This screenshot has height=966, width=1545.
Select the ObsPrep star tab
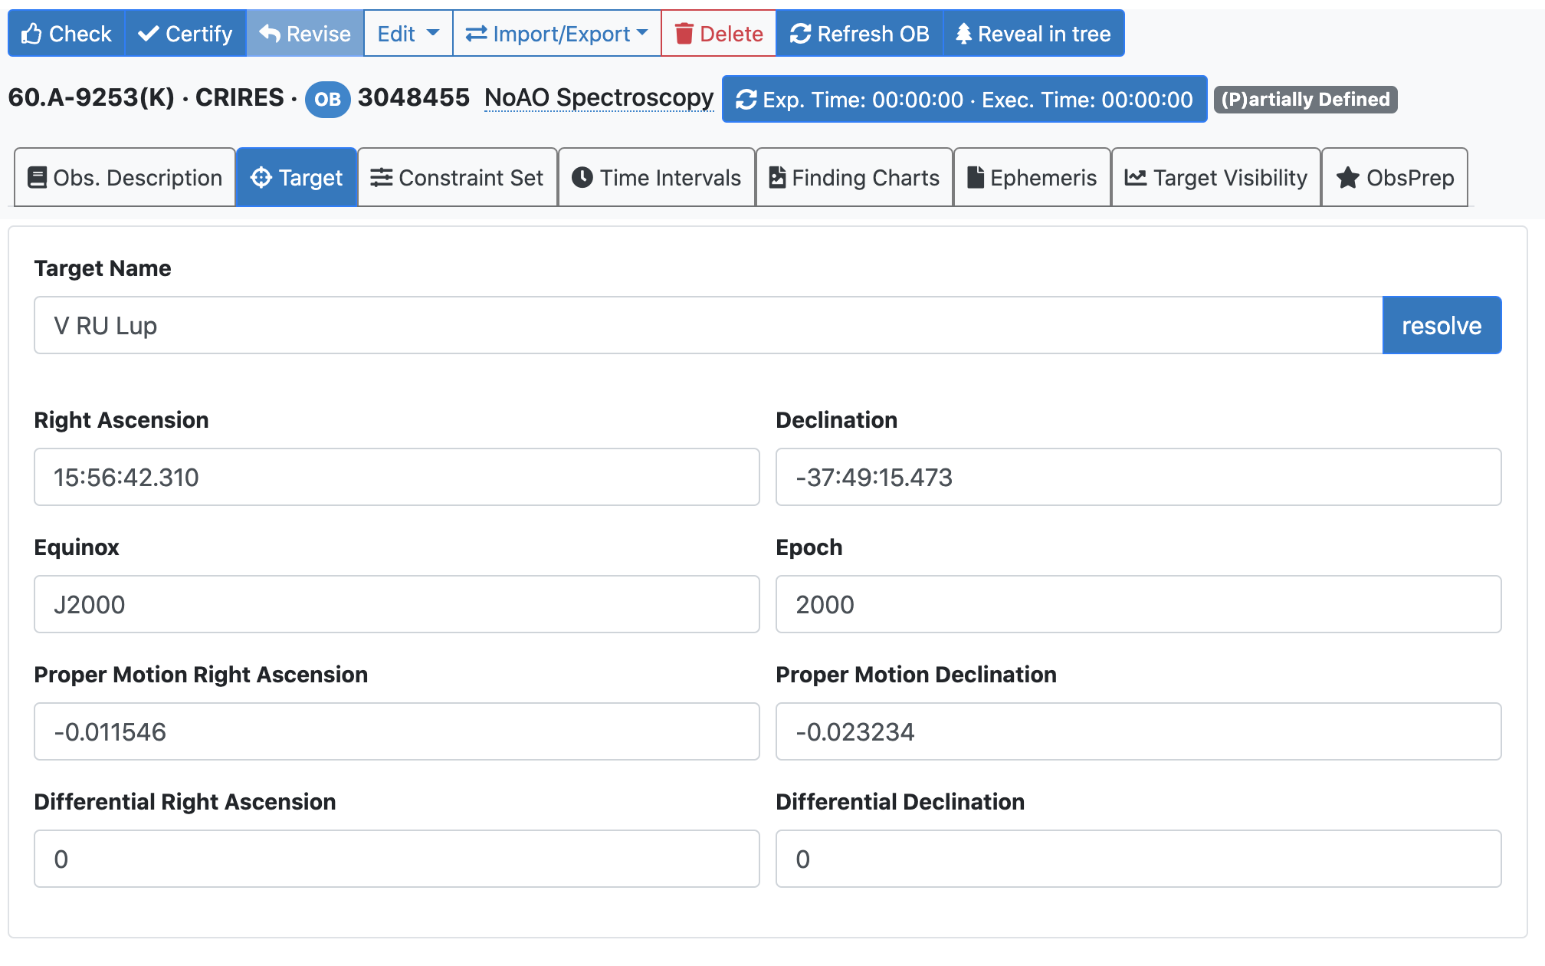[1394, 178]
